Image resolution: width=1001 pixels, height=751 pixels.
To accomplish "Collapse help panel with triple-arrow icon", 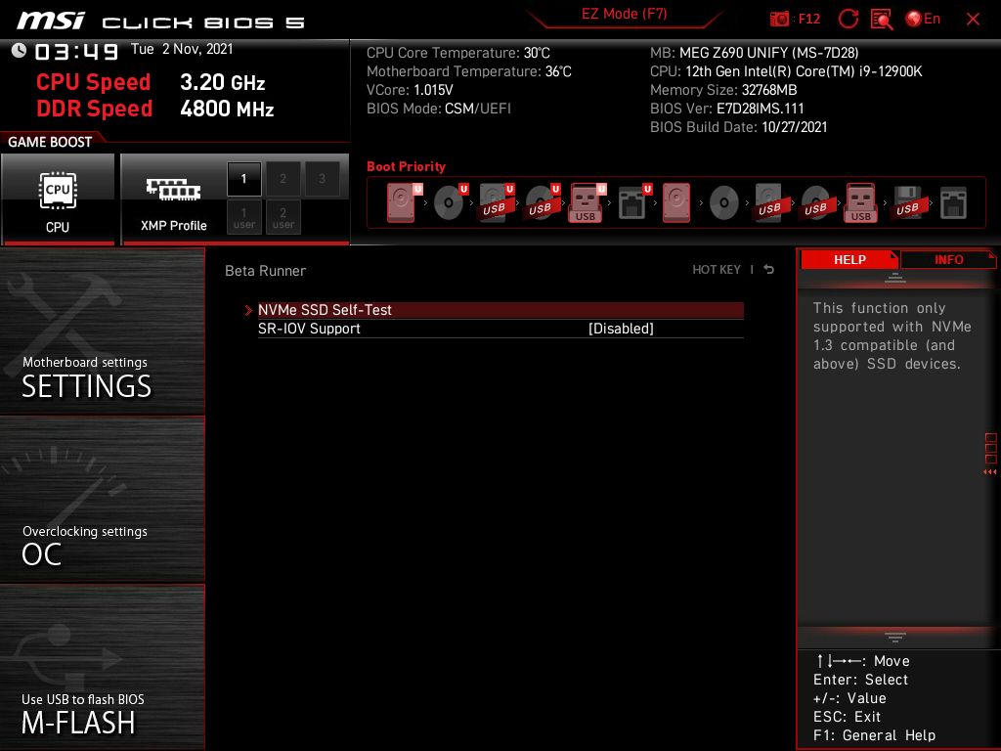I will pyautogui.click(x=989, y=472).
